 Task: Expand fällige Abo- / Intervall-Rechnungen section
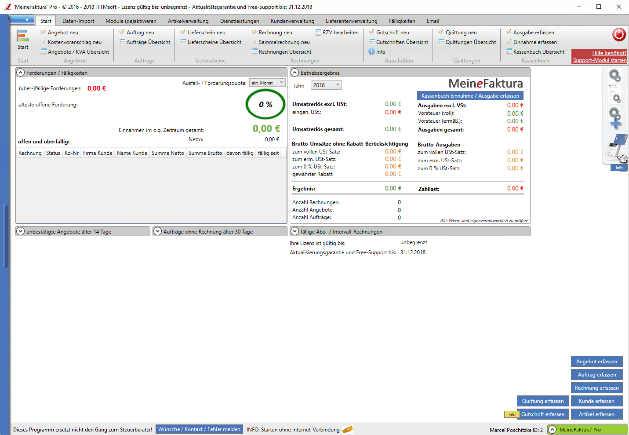pos(295,231)
